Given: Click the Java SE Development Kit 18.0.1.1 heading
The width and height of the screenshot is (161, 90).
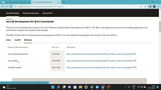Looking at the screenshot, I should 30,21.
